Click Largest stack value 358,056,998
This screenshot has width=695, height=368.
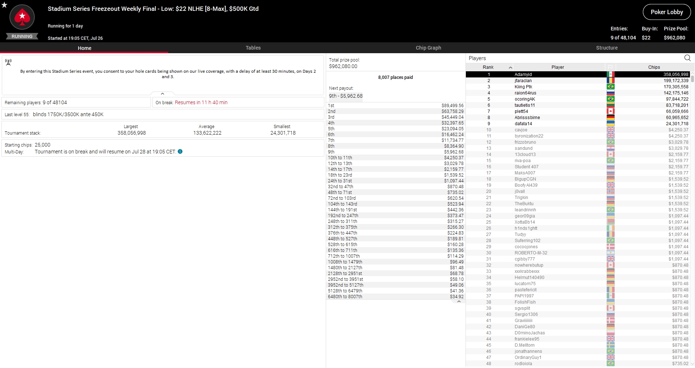click(131, 133)
